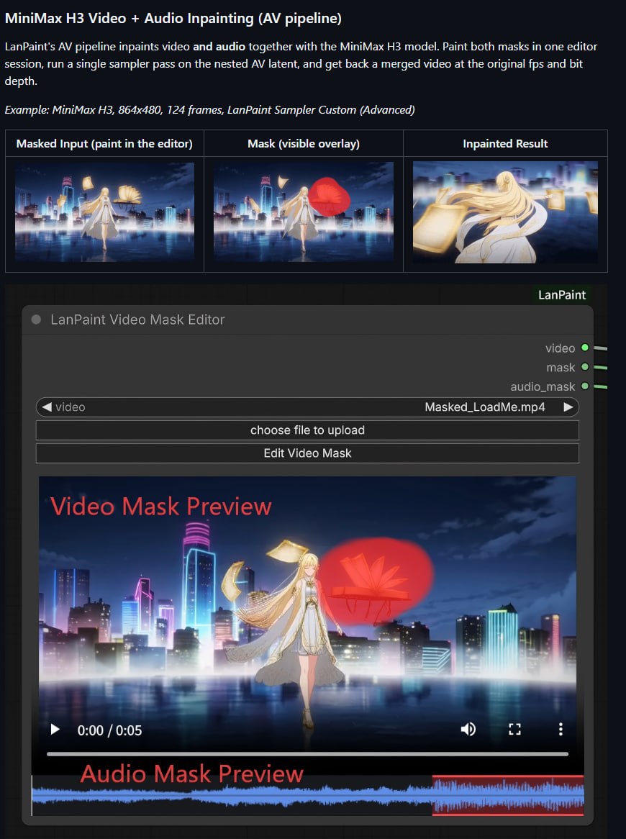Click the audio_mask output socket
The image size is (626, 839).
point(585,386)
